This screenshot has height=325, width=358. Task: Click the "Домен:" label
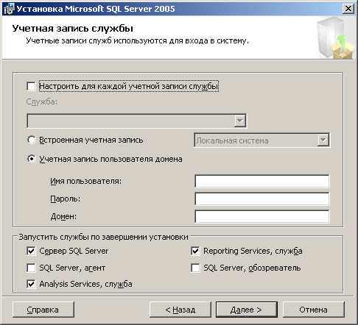tap(63, 216)
